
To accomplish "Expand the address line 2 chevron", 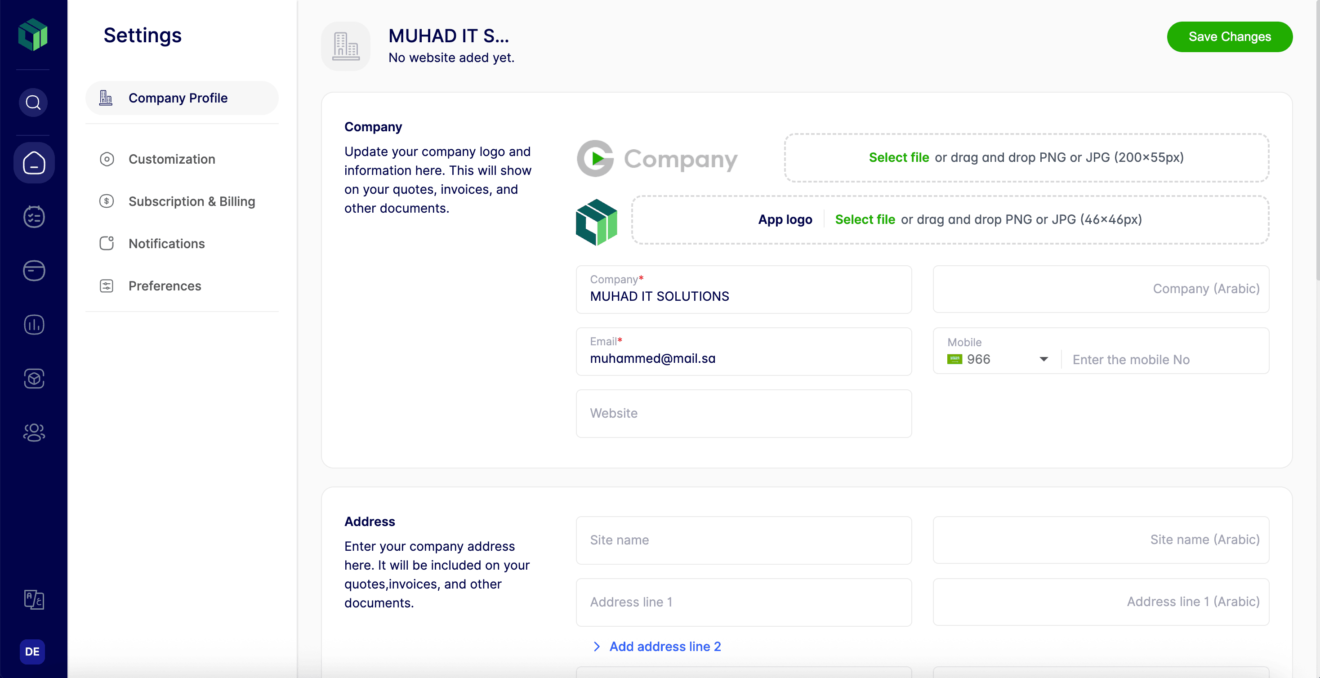I will coord(597,647).
